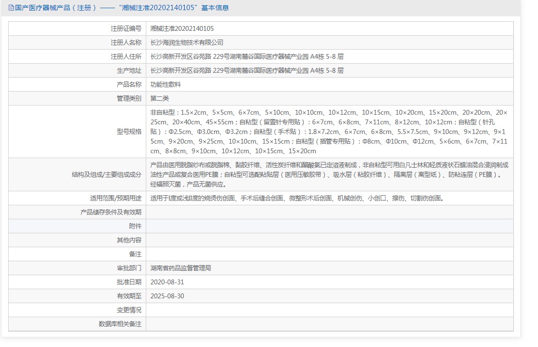Click the 附件 row label
Viewport: 538px width, 347px height.
[135, 226]
